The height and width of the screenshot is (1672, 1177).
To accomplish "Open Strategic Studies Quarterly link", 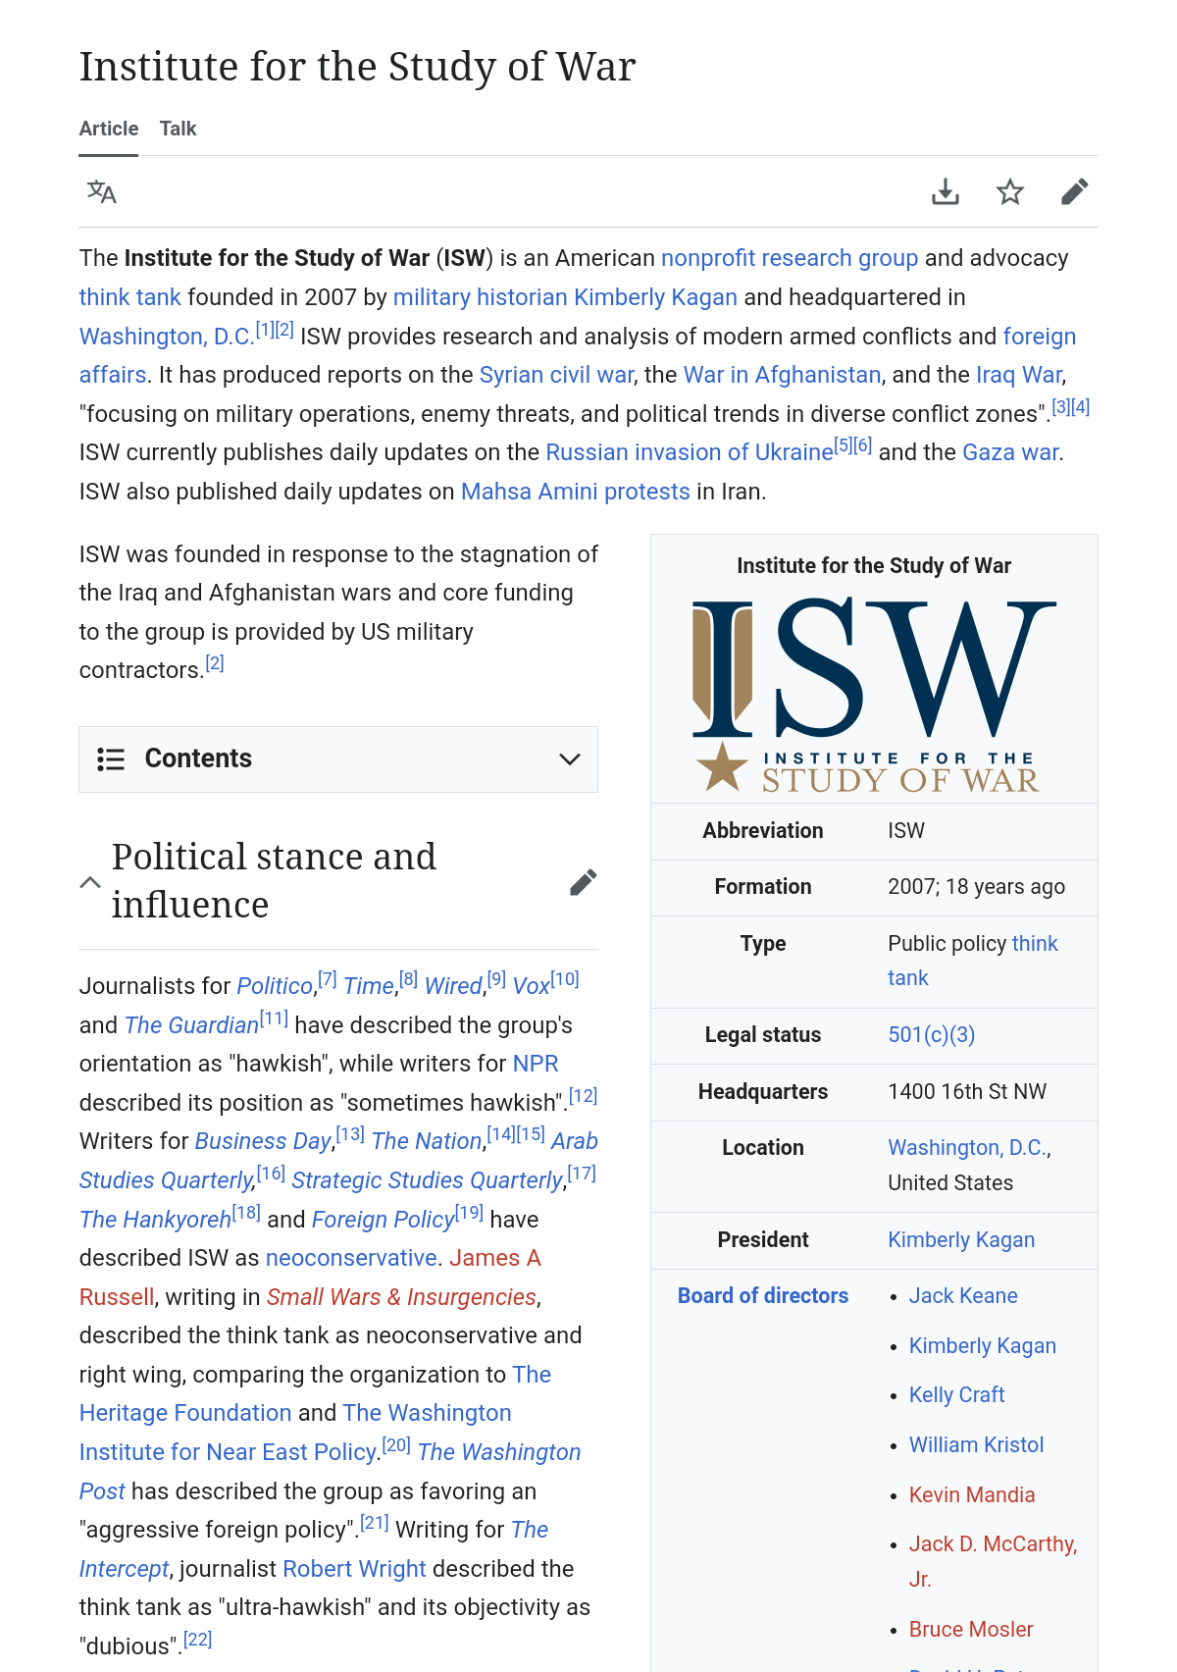I will [428, 1180].
